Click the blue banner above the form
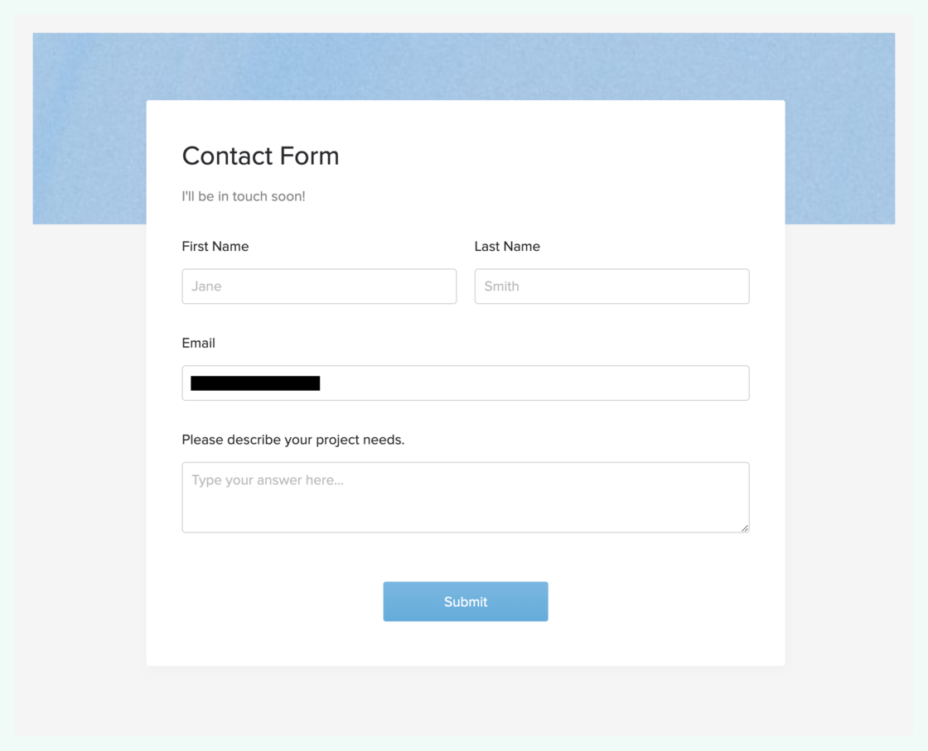 (464, 66)
